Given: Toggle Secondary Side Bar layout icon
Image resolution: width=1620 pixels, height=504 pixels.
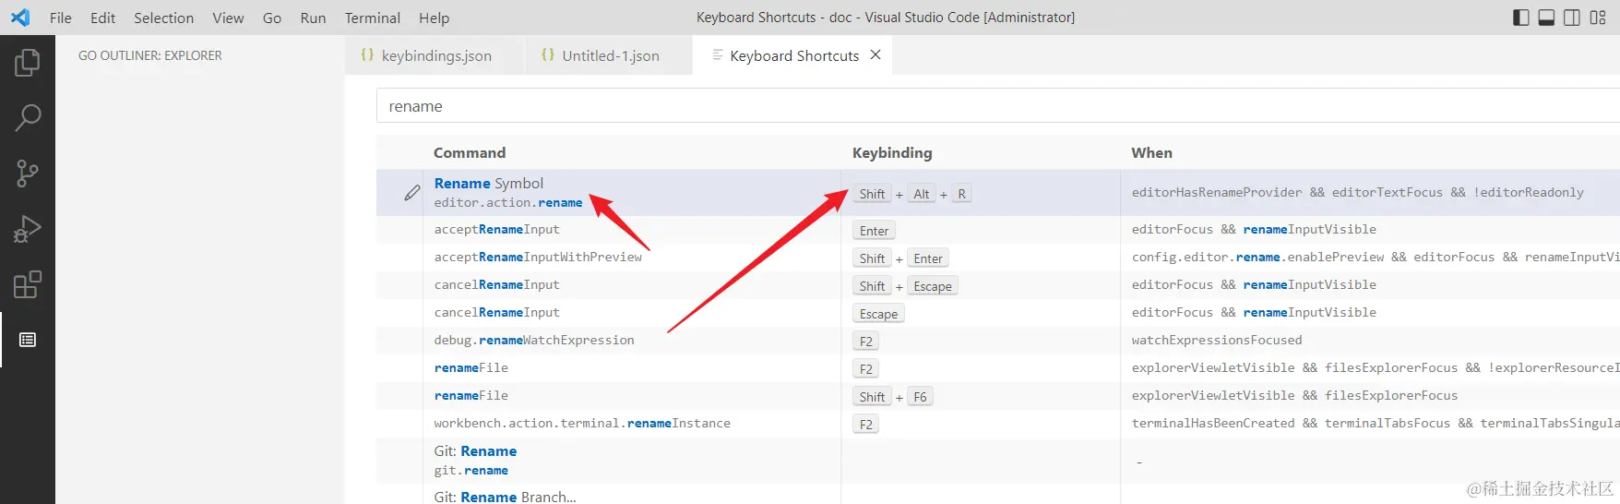Looking at the screenshot, I should coord(1572,18).
